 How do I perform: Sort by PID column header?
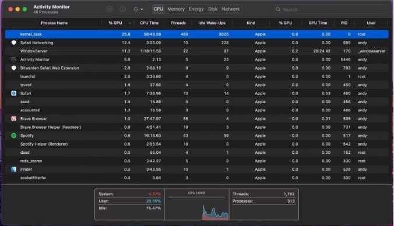click(x=344, y=23)
